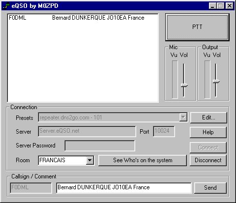The width and height of the screenshot is (236, 203).
Task: Click the Mic Vu meter bar
Action: [x=175, y=80]
